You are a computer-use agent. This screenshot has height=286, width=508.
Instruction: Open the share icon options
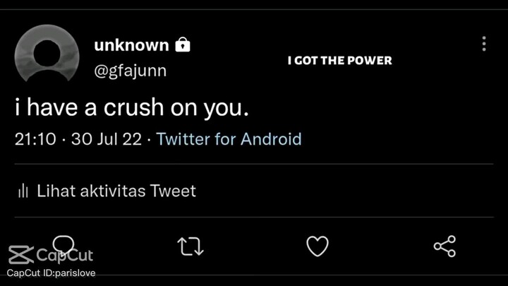pyautogui.click(x=445, y=246)
